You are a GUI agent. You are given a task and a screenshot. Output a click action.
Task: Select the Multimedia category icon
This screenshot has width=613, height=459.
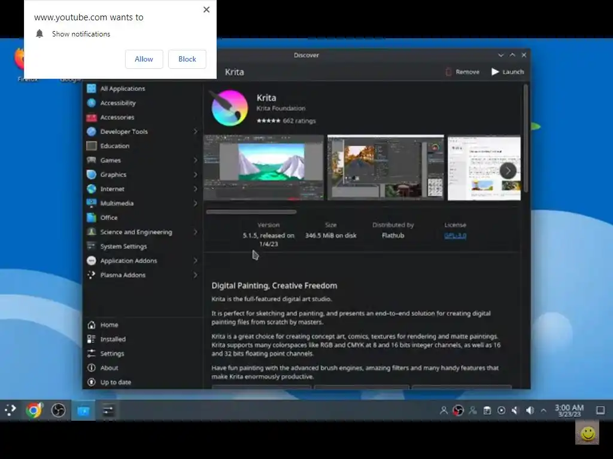click(x=92, y=203)
